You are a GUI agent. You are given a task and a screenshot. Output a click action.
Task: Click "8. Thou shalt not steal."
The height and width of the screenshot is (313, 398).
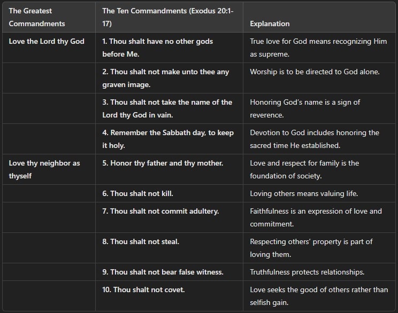(x=141, y=241)
